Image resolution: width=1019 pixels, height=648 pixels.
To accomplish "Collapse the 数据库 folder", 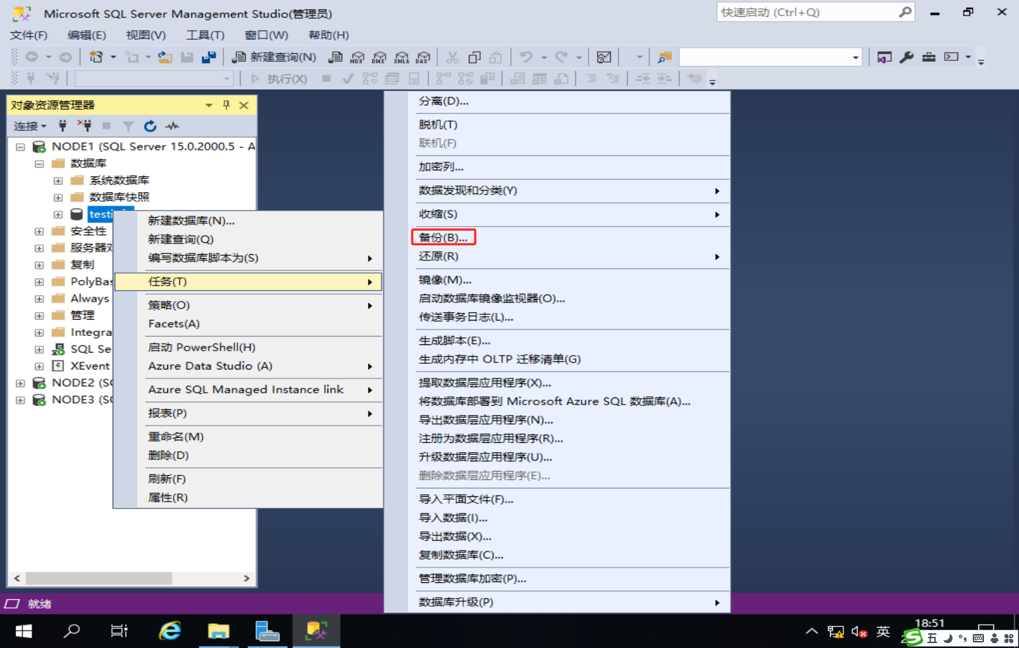I will (39, 164).
